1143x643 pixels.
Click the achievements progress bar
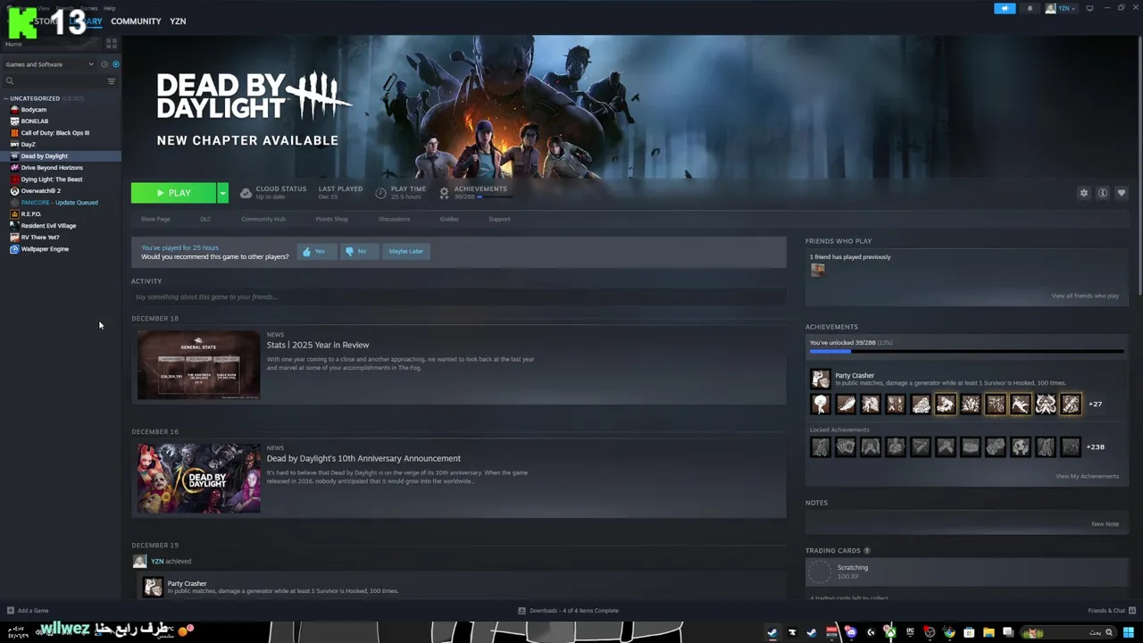click(966, 352)
